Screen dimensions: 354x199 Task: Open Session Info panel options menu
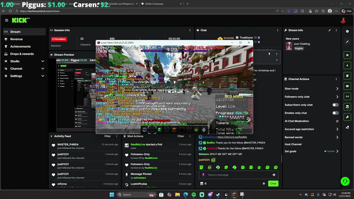(190, 30)
